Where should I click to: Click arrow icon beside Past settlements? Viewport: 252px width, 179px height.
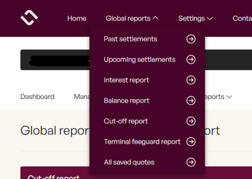pyautogui.click(x=191, y=39)
